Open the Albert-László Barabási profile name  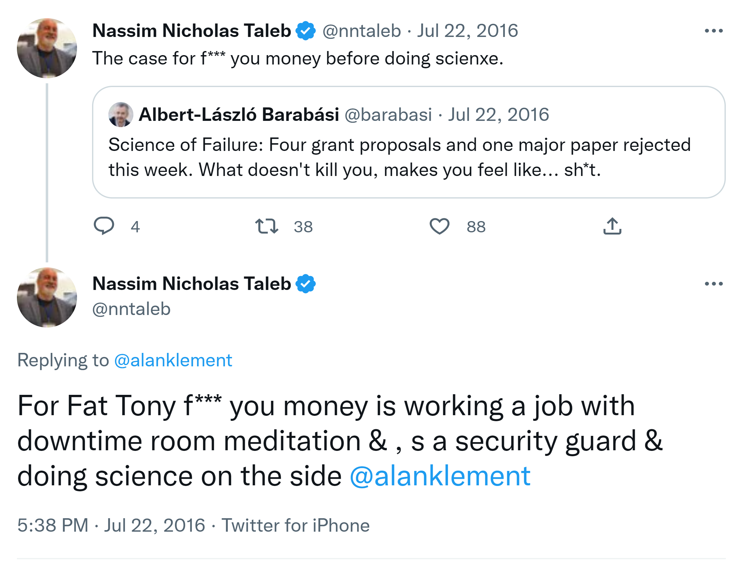click(x=239, y=115)
